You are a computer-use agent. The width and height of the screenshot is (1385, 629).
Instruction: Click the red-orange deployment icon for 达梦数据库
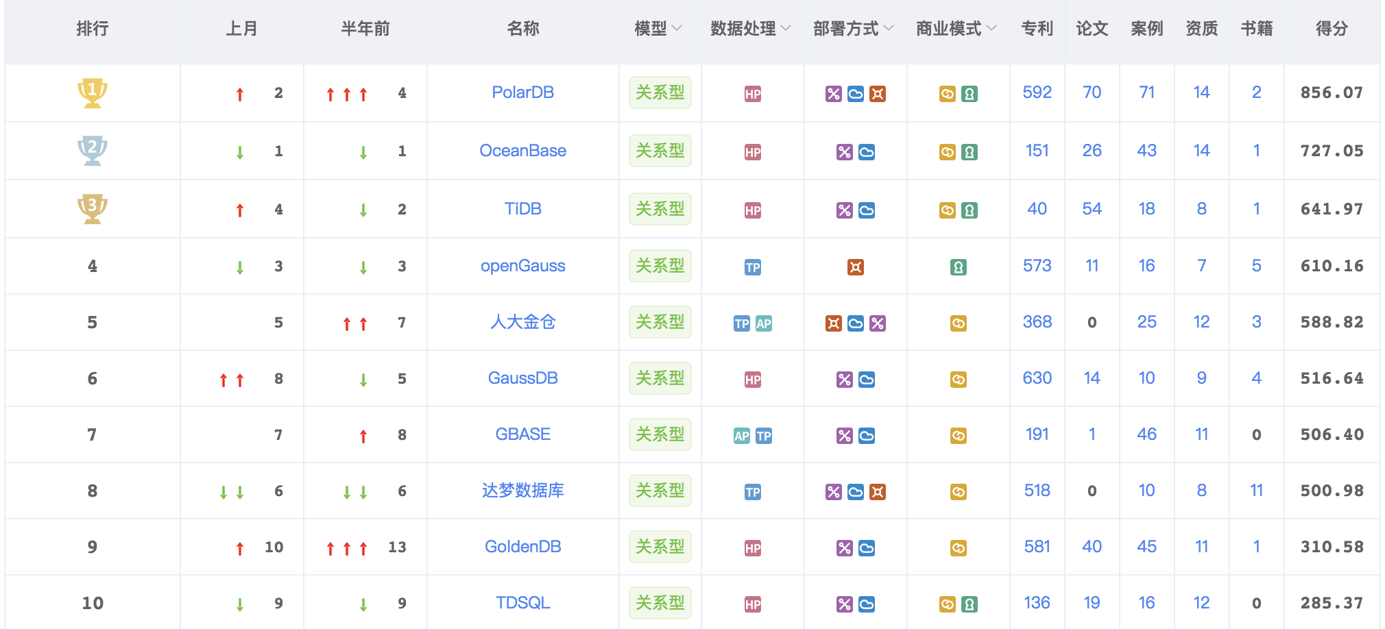877,492
